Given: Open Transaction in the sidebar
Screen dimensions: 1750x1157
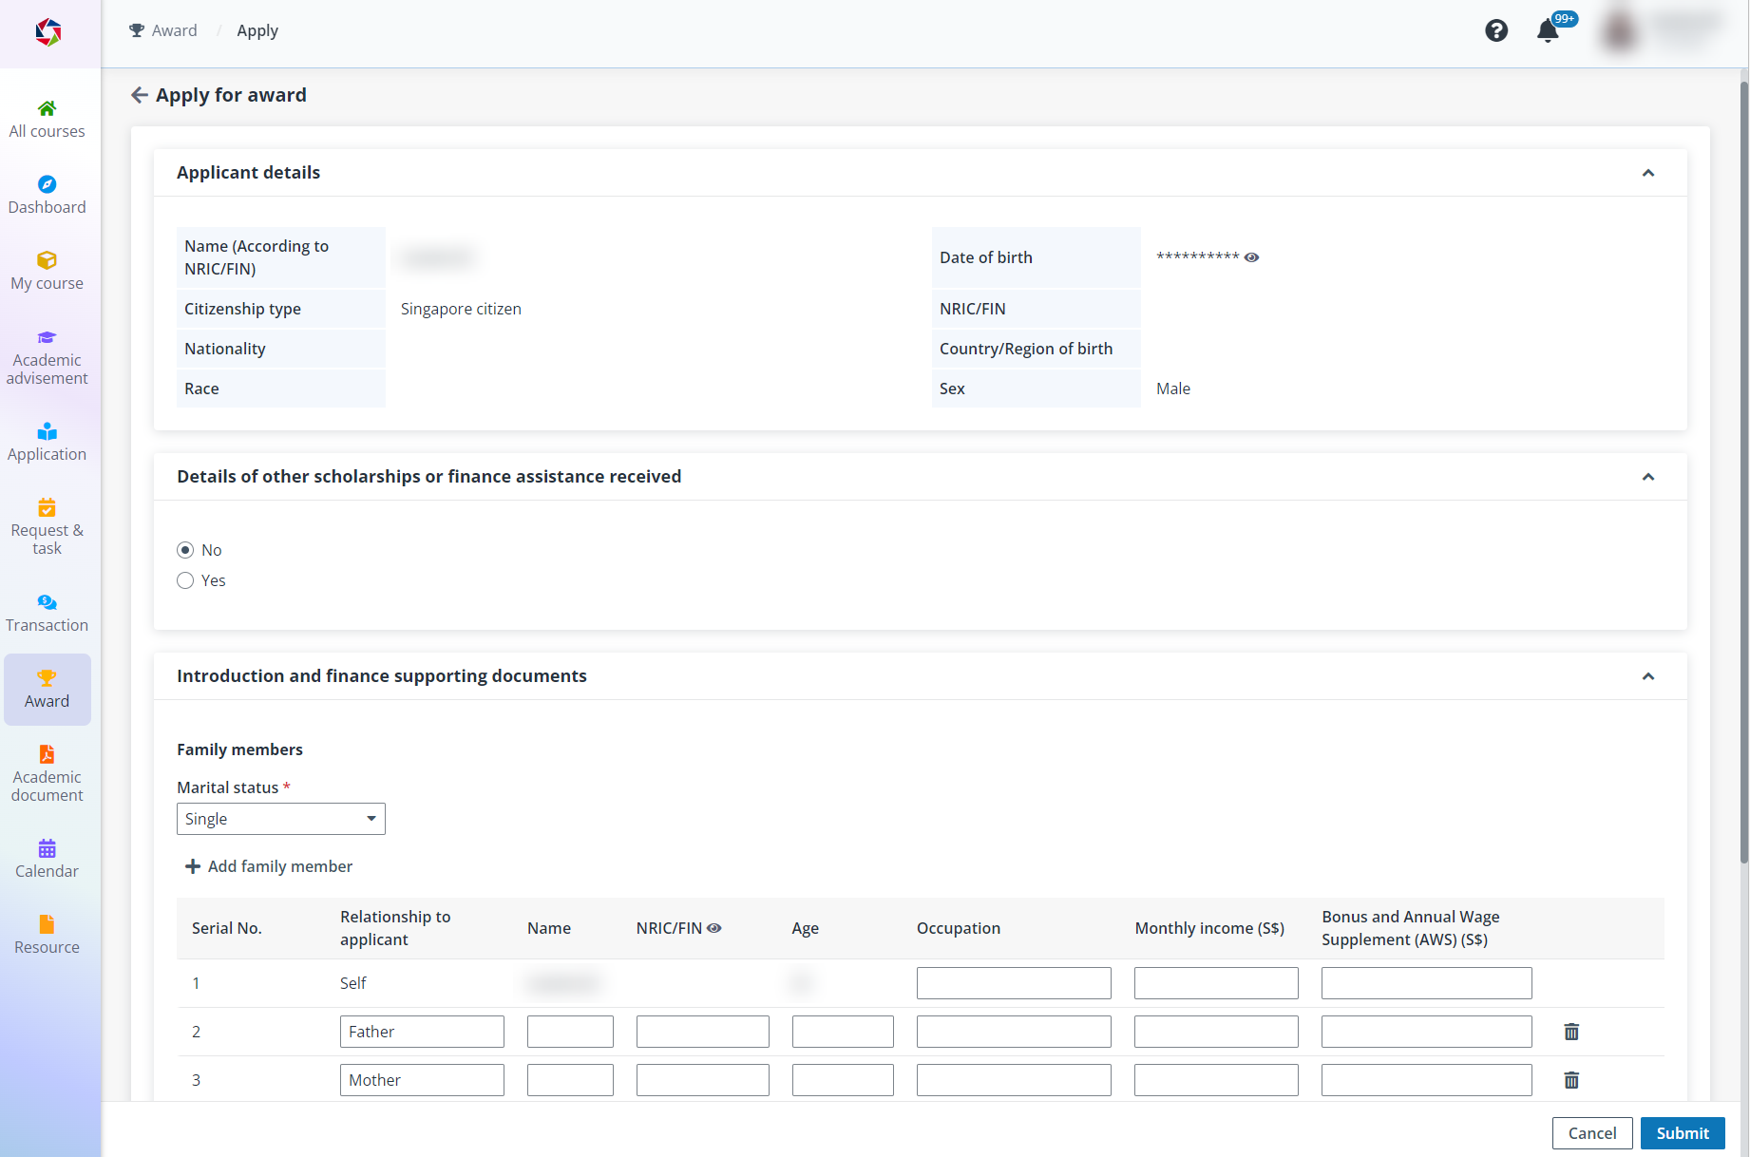Looking at the screenshot, I should point(47,613).
